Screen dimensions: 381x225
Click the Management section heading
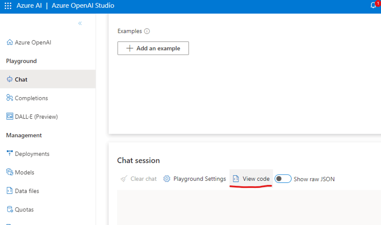click(x=24, y=135)
